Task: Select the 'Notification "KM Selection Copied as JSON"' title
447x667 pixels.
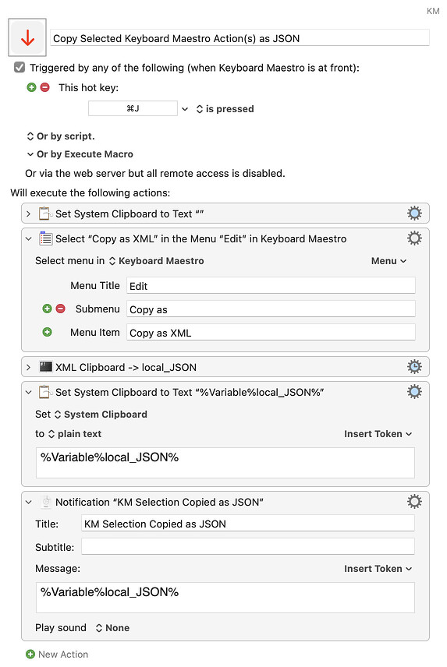Action: point(159,502)
